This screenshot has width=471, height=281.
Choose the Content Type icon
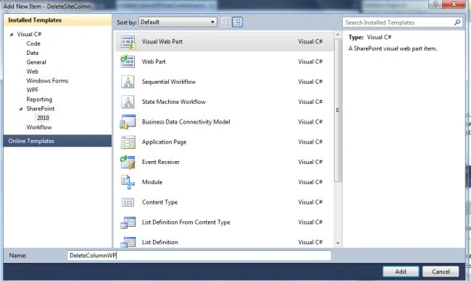(x=128, y=202)
